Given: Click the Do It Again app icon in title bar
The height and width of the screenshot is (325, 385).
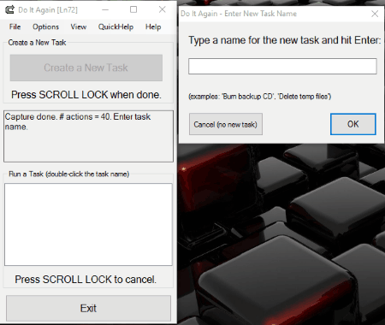Looking at the screenshot, I should 9,9.
